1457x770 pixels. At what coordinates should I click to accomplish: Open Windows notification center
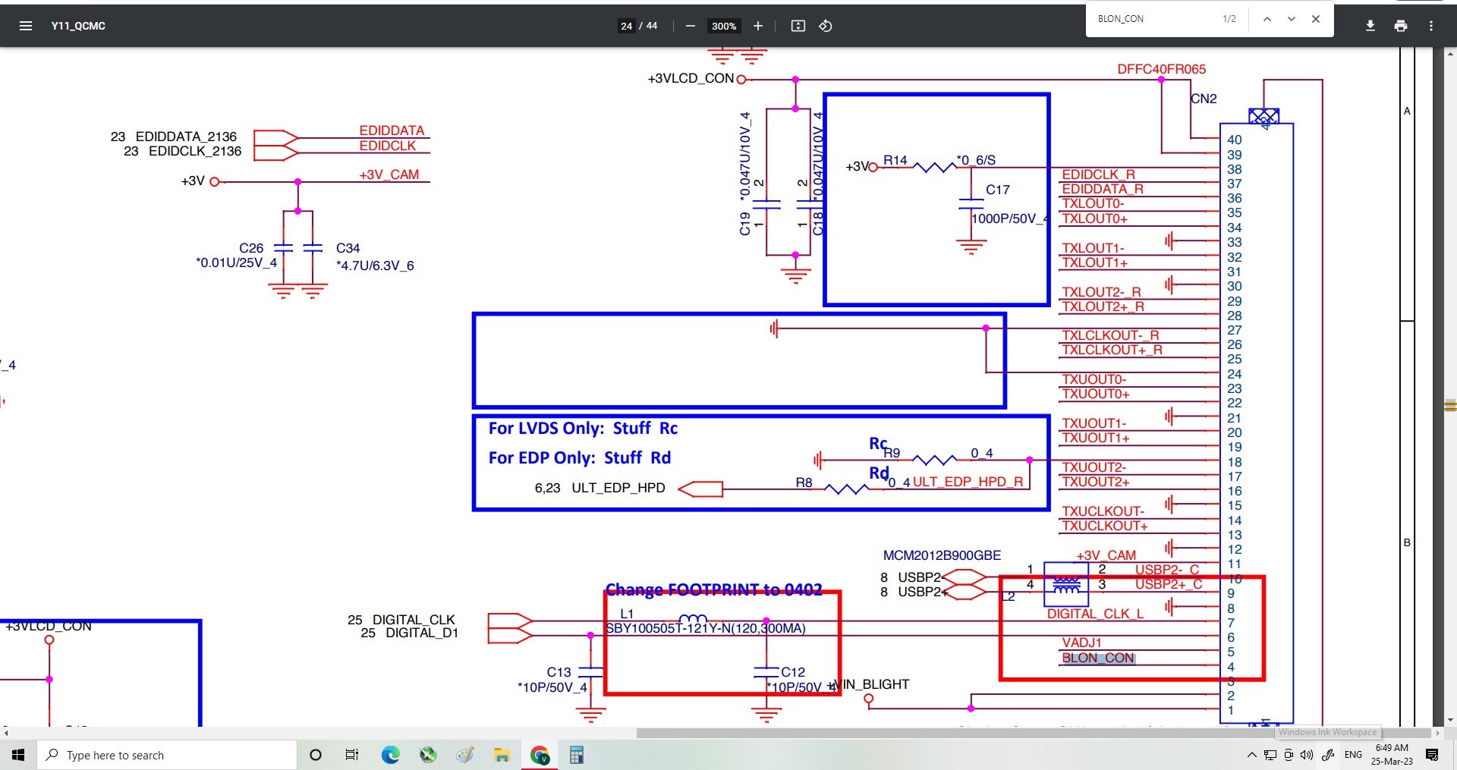coord(1432,755)
